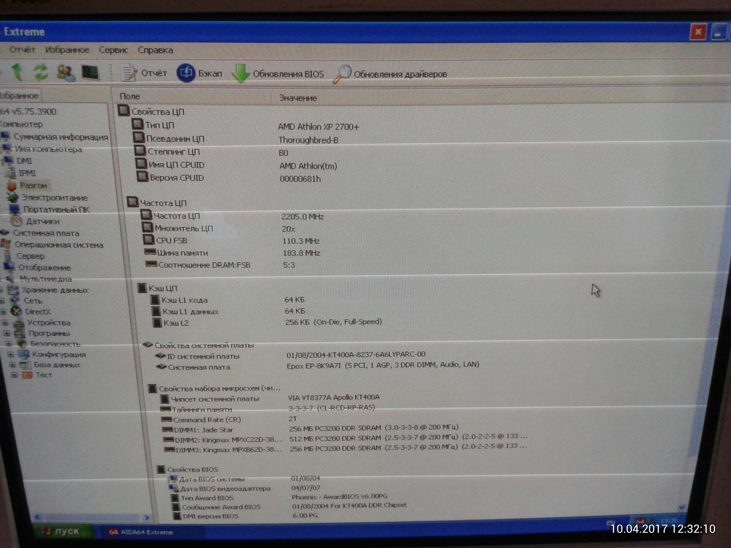The height and width of the screenshot is (548, 731).
Task: Select the Свойства ЦП group header
Action: (x=158, y=112)
